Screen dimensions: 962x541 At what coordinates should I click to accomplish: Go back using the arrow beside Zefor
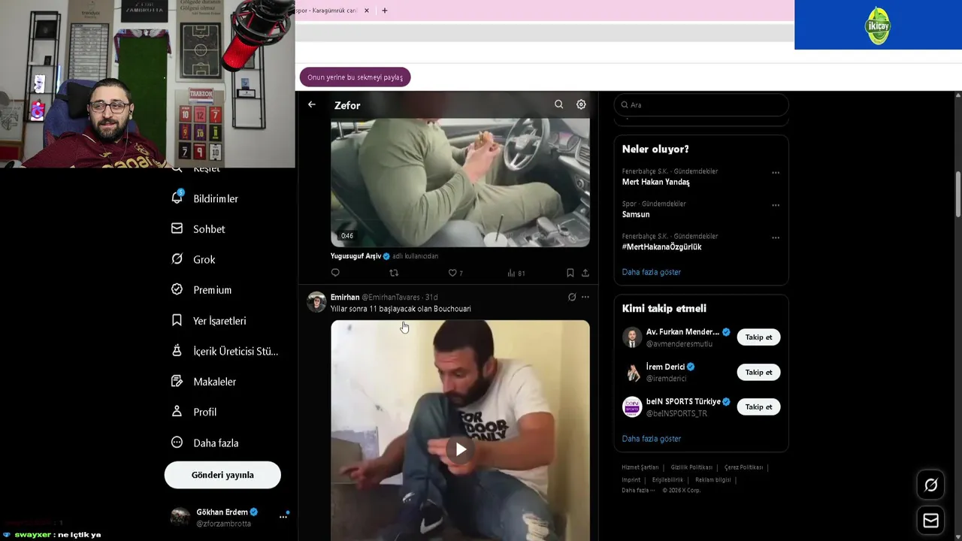pos(311,104)
